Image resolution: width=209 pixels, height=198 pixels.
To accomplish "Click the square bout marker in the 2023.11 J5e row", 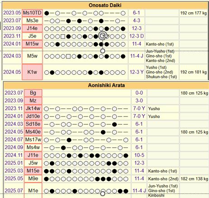I will 63,36.
